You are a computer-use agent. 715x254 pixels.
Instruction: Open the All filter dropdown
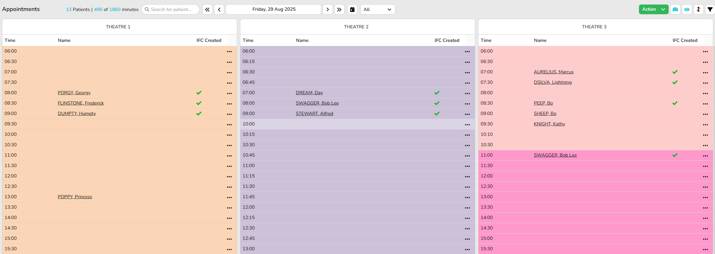tap(377, 9)
